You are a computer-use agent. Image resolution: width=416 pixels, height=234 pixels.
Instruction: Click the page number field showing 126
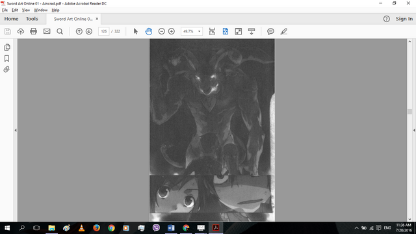(104, 31)
